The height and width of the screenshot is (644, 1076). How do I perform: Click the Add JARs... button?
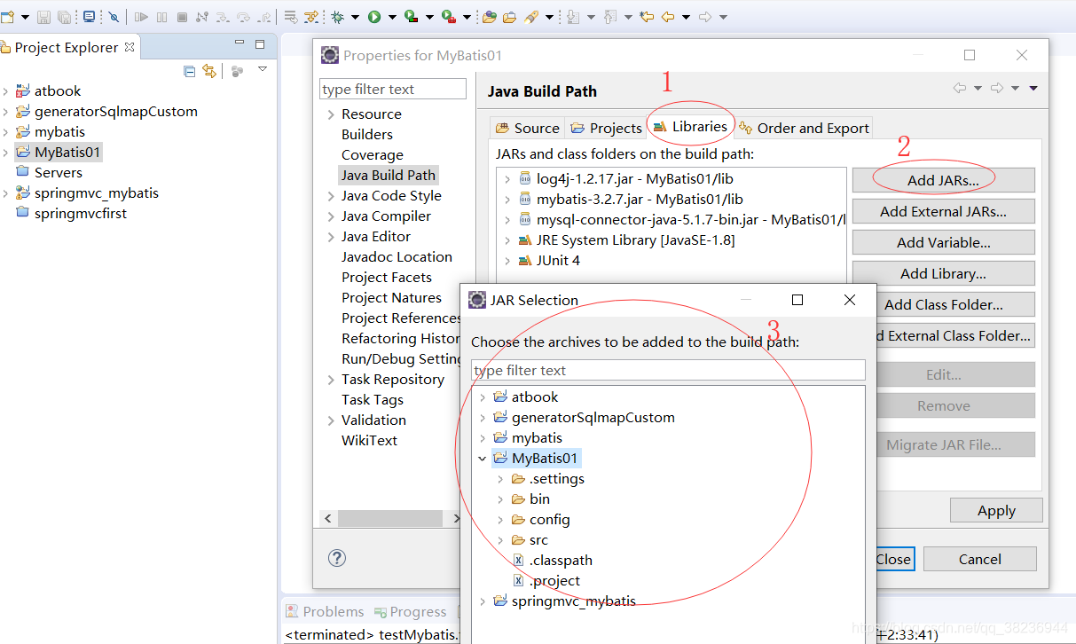(x=943, y=180)
